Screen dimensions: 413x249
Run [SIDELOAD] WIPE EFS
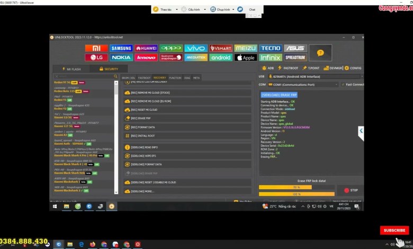[x=187, y=156]
